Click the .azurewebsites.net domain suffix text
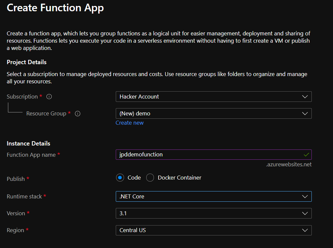 [289, 164]
